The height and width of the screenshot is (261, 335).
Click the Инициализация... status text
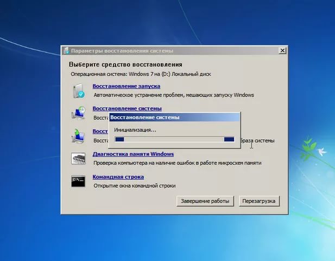(135, 130)
